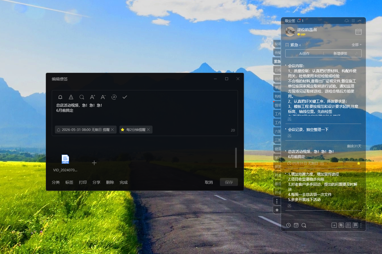Click the underlined A text format icon

pos(71,97)
